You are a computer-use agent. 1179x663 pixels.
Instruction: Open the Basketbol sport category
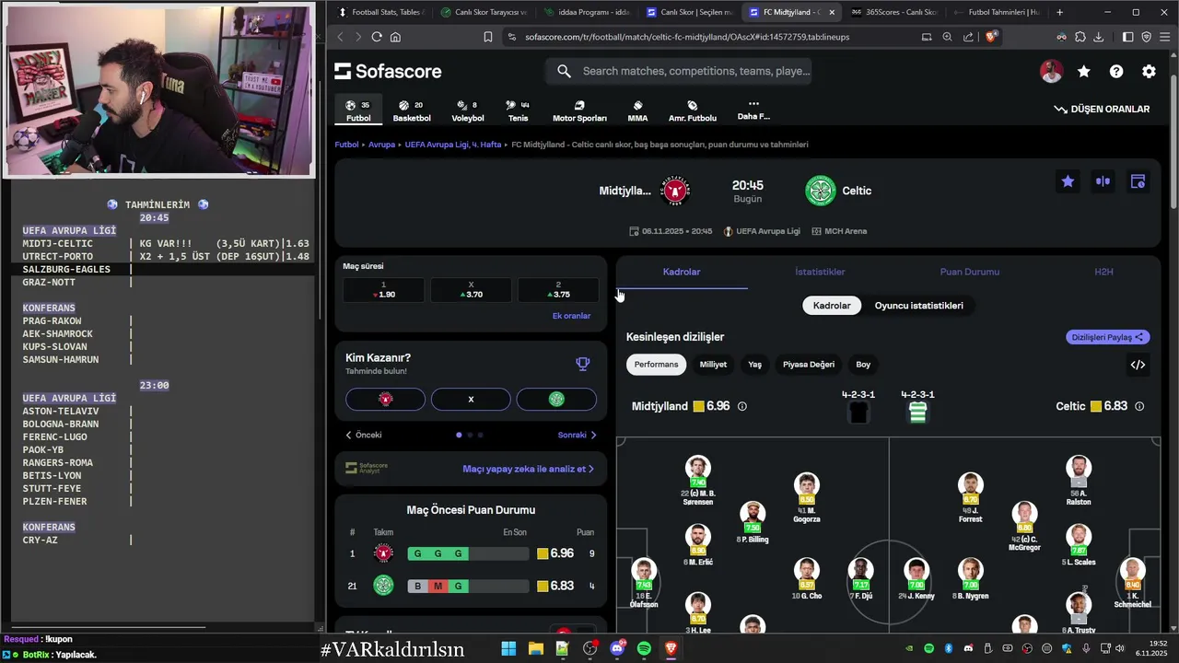pos(412,111)
